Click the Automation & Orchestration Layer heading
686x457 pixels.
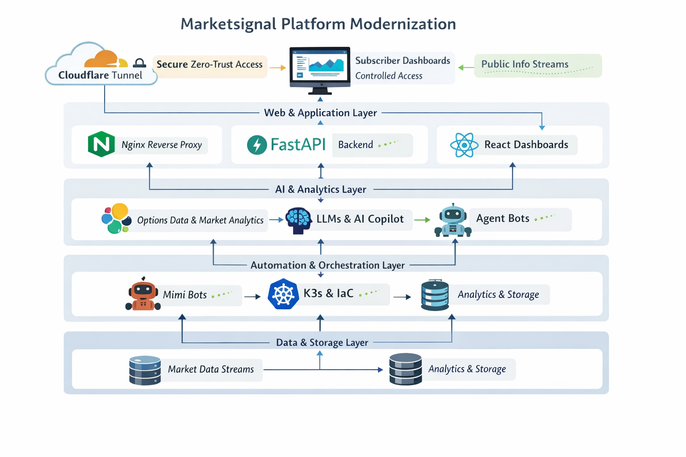[x=327, y=265]
